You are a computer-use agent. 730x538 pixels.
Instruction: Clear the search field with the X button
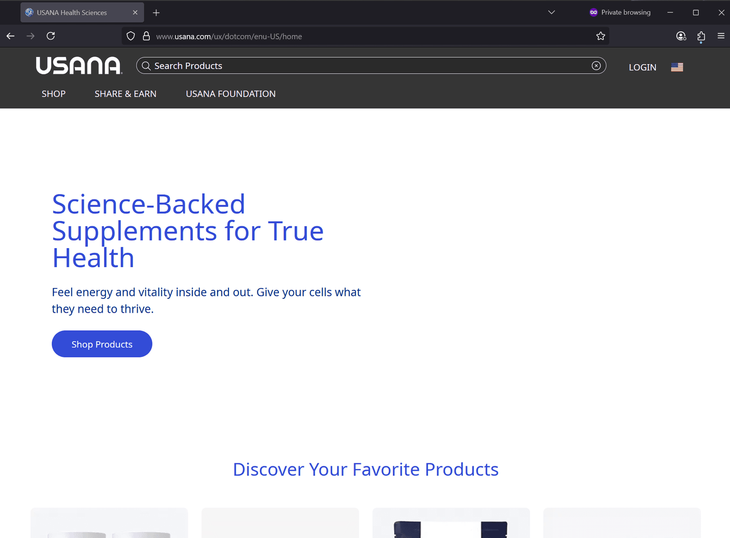[596, 66]
